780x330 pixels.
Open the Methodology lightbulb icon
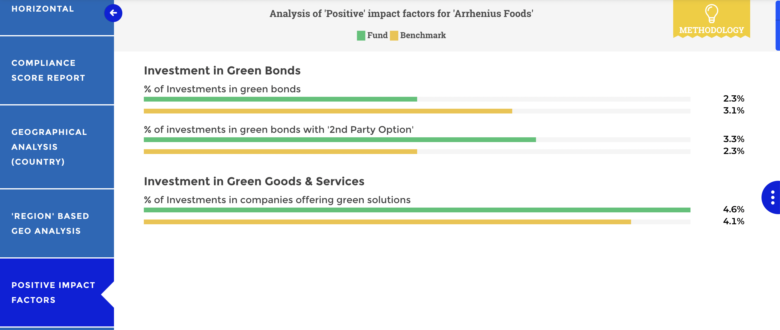point(711,14)
